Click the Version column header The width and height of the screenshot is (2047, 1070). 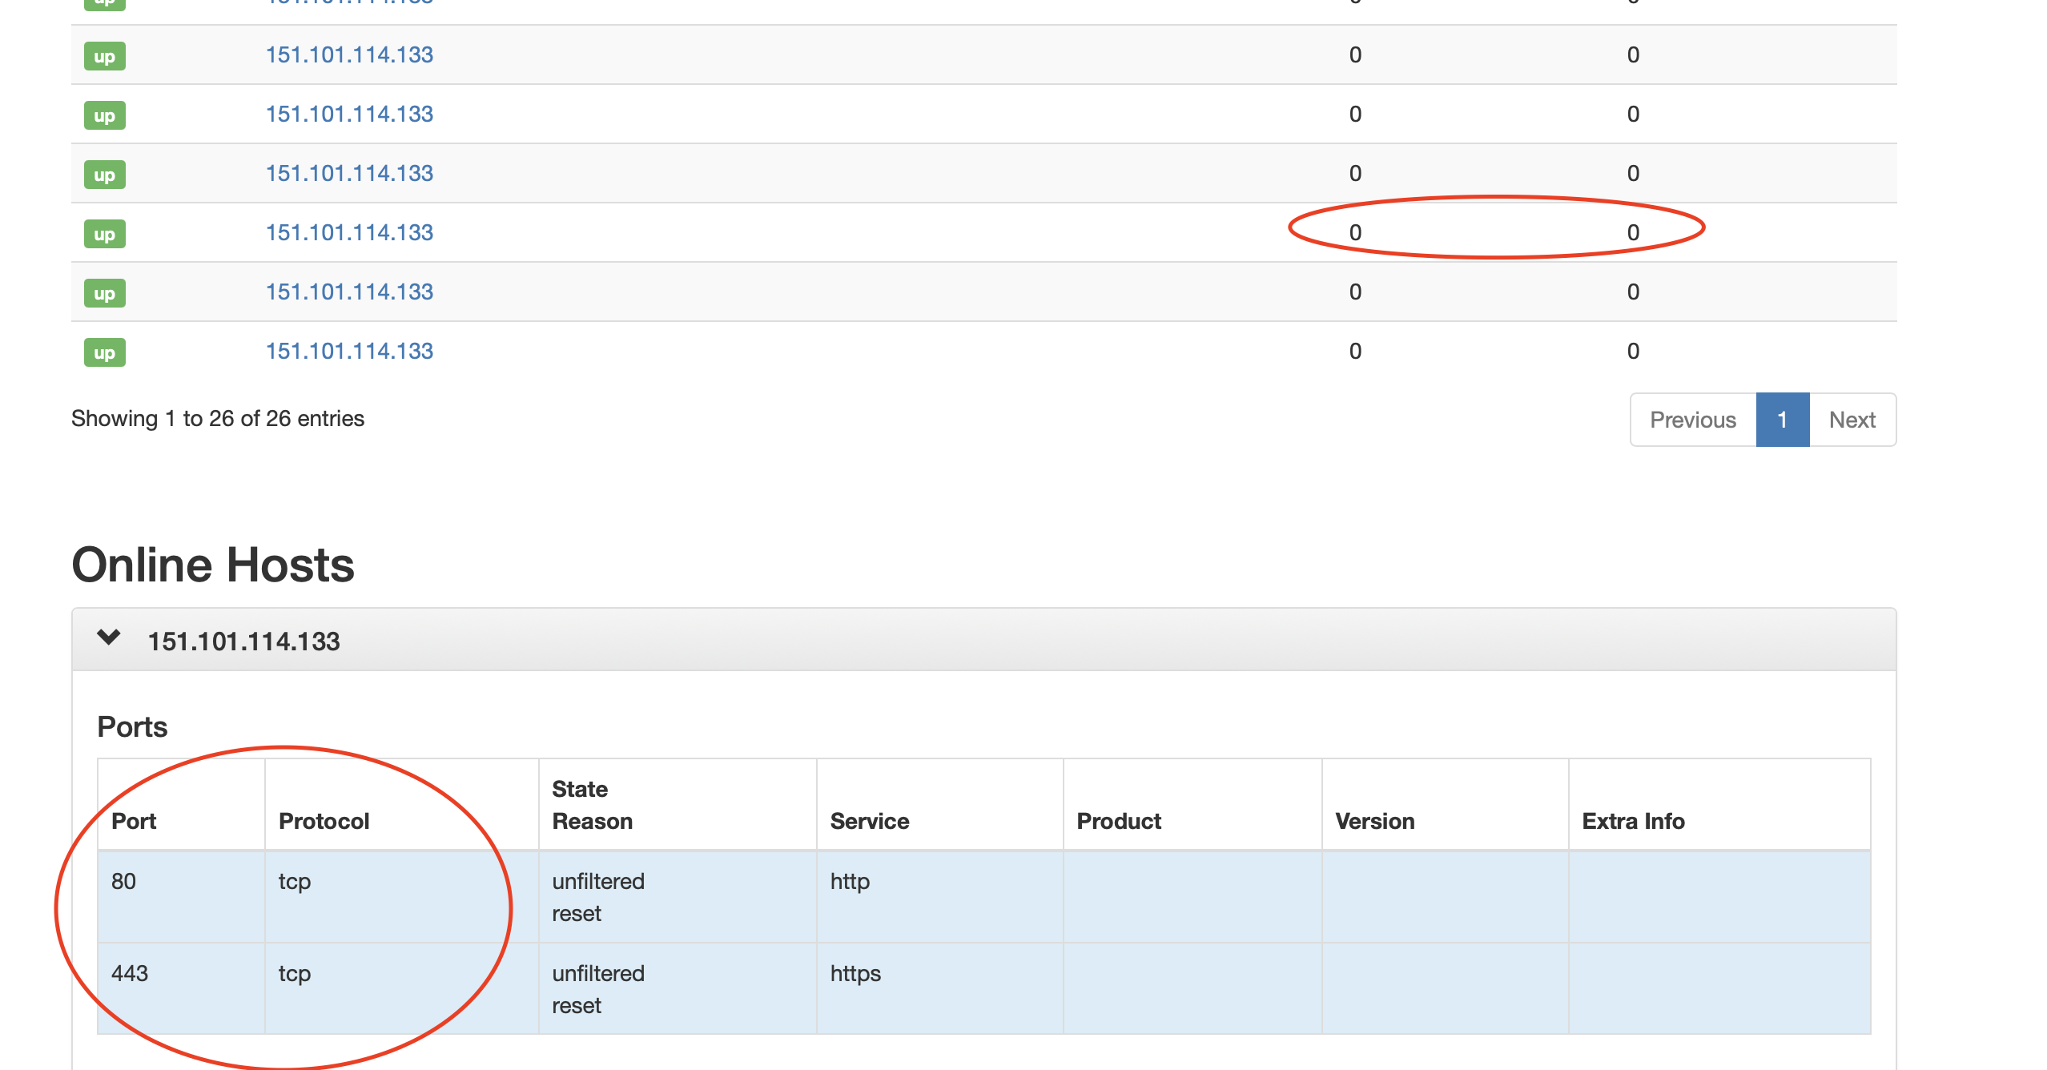[1446, 805]
